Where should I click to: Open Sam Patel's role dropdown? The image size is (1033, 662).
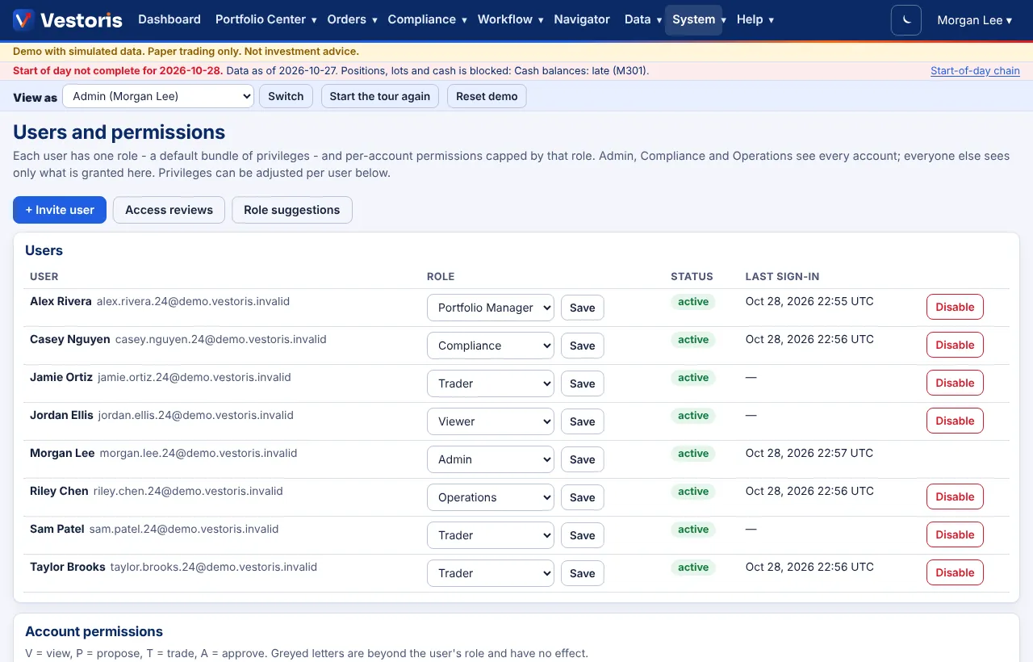tap(491, 535)
